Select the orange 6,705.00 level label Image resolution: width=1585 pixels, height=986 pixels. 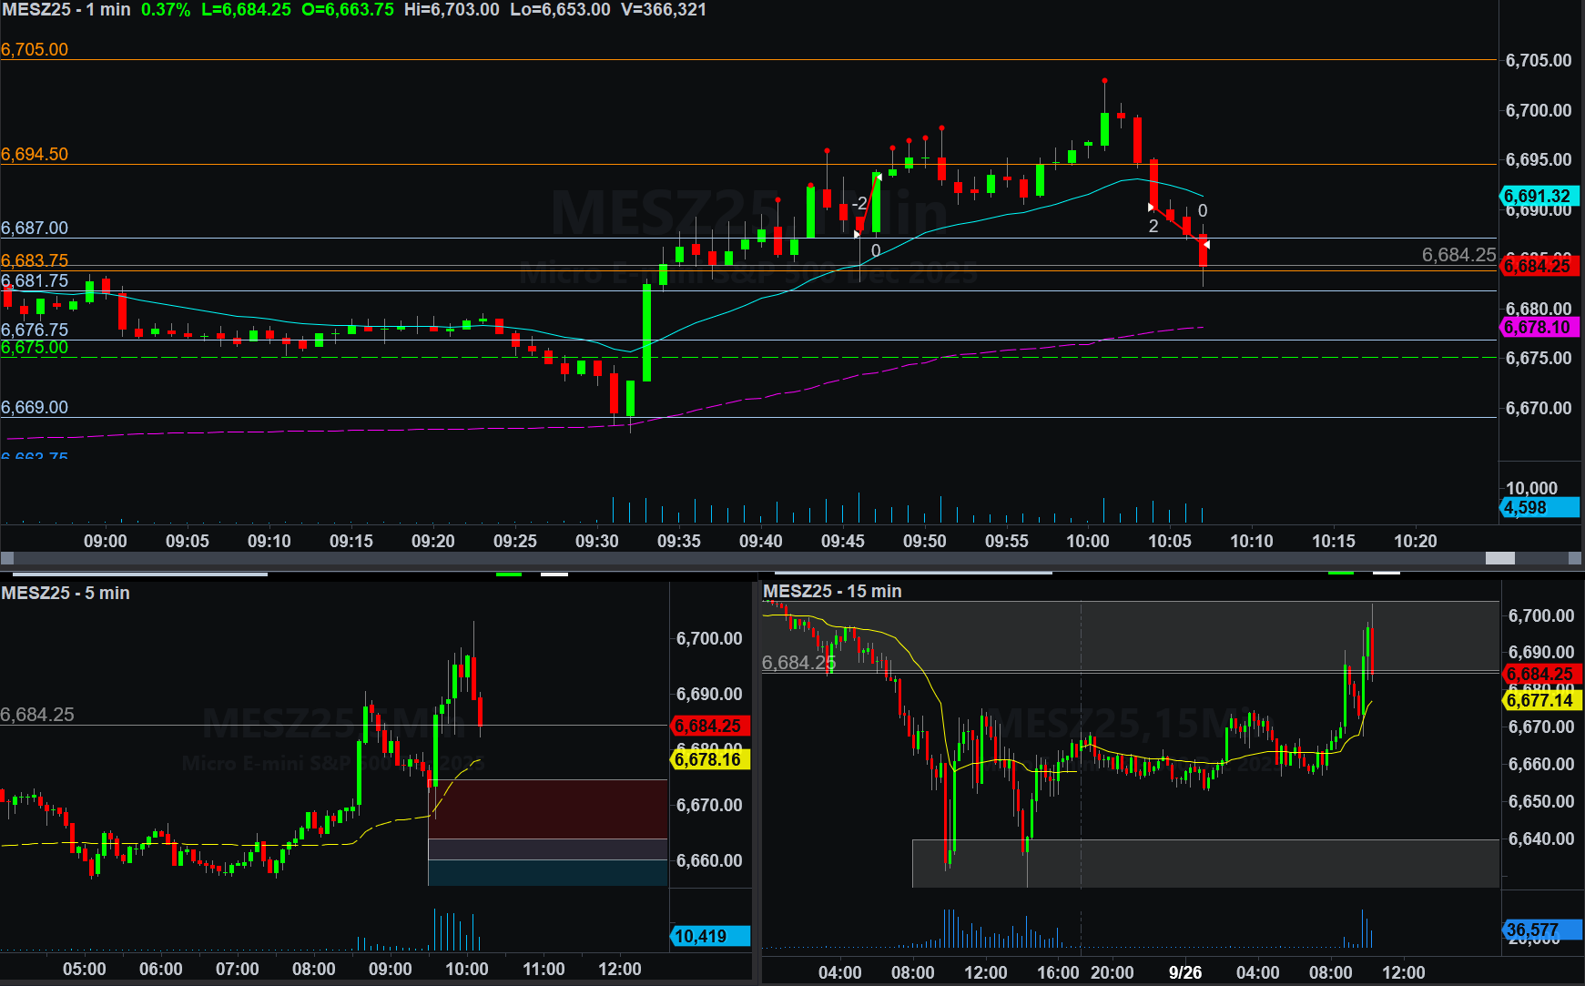pyautogui.click(x=35, y=49)
